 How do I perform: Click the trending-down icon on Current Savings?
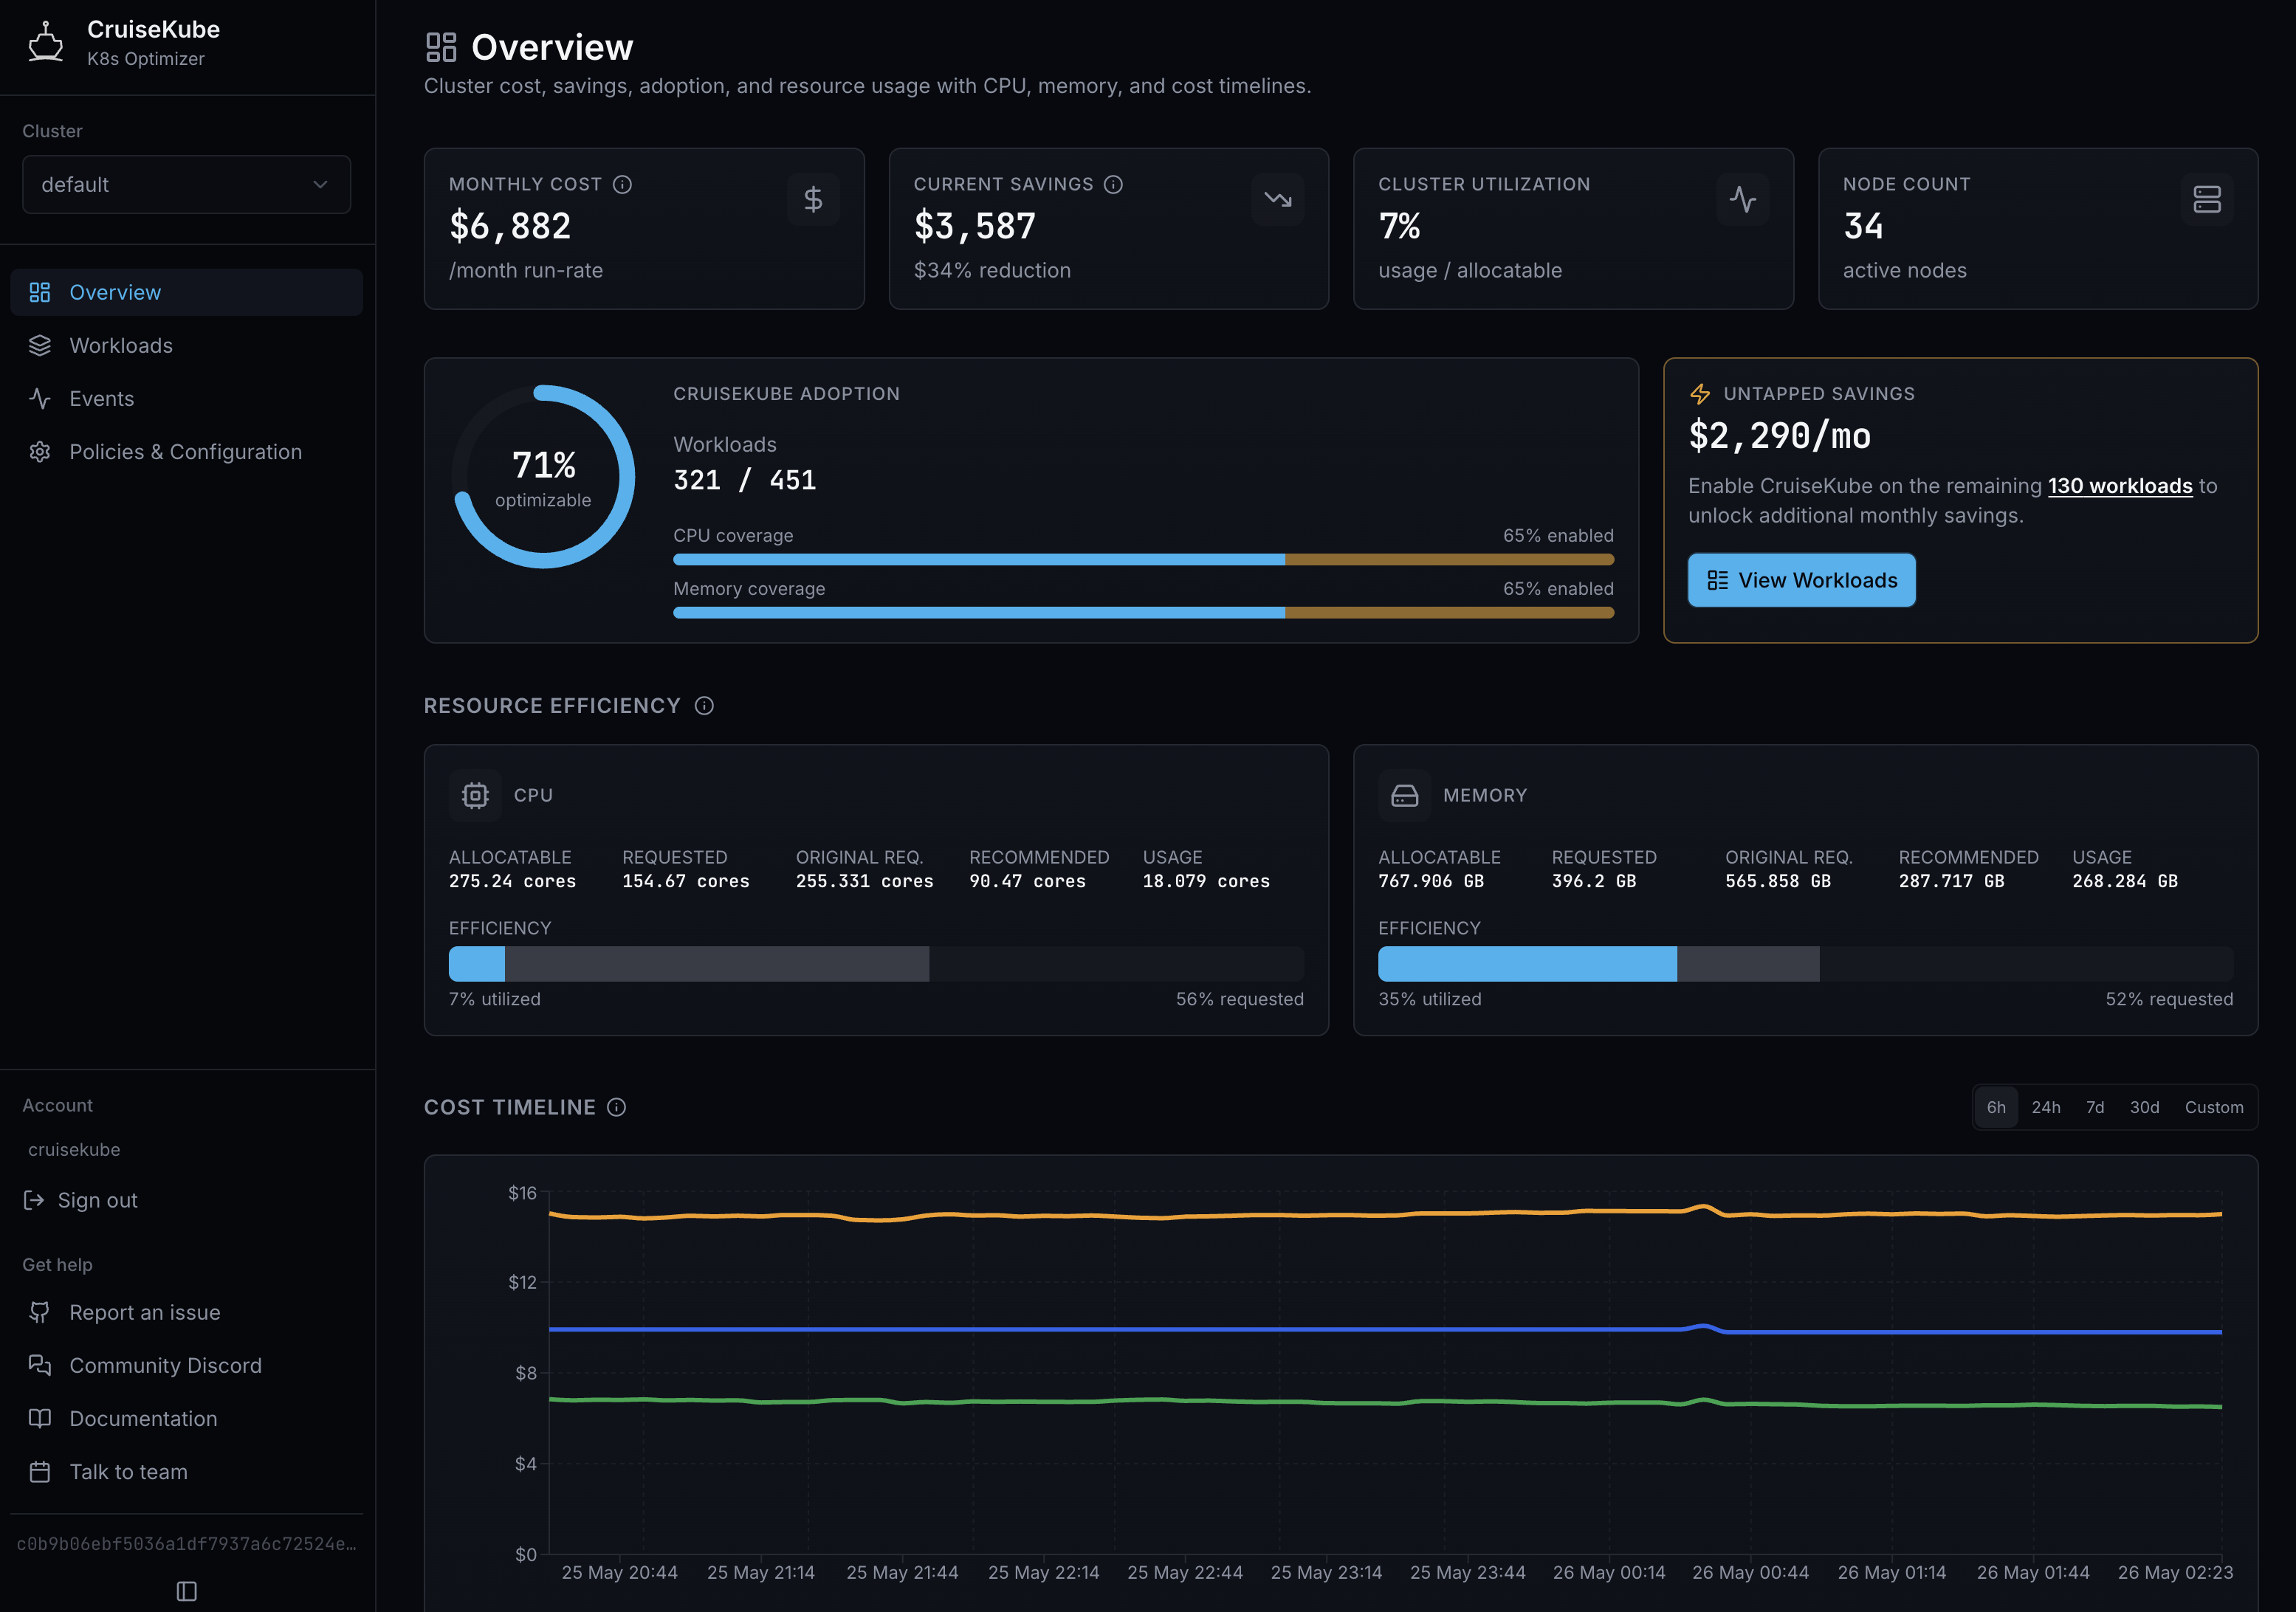coord(1278,199)
